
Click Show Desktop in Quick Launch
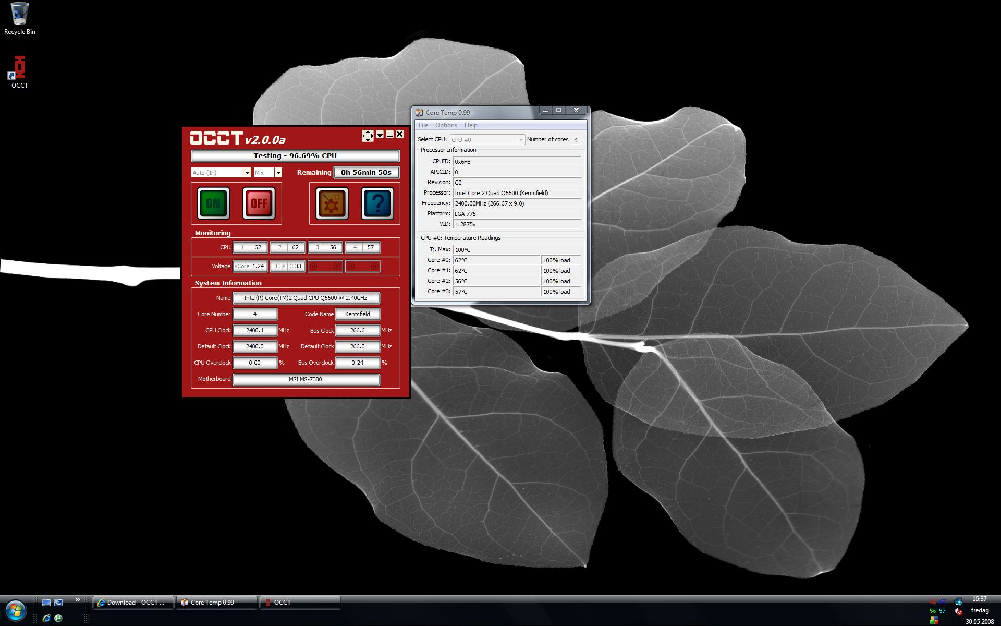46,603
